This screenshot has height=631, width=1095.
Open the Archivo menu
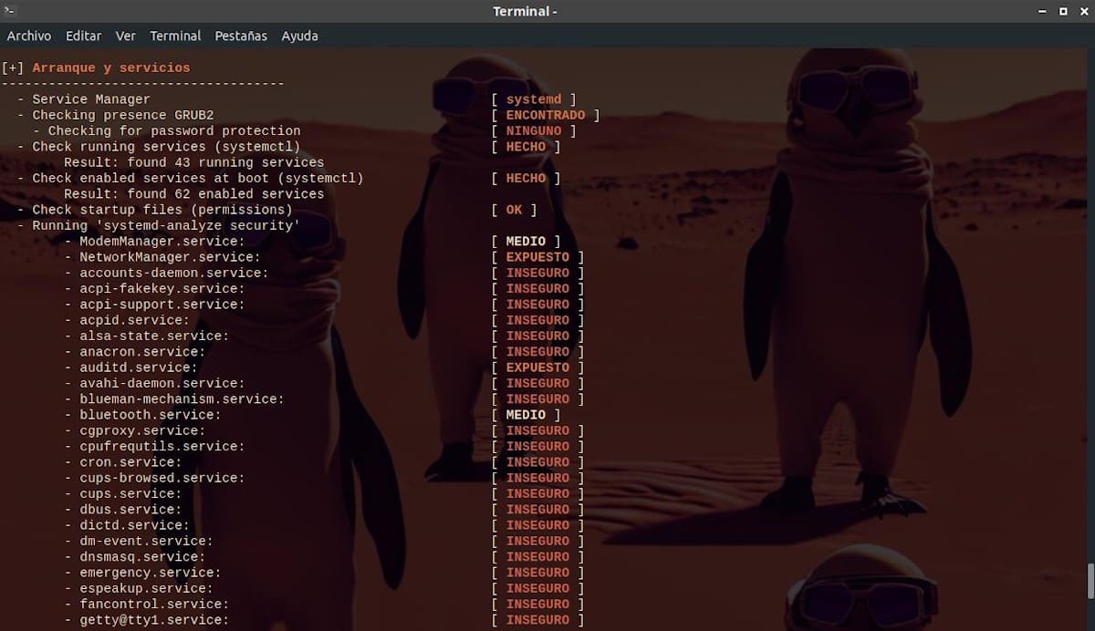coord(29,36)
